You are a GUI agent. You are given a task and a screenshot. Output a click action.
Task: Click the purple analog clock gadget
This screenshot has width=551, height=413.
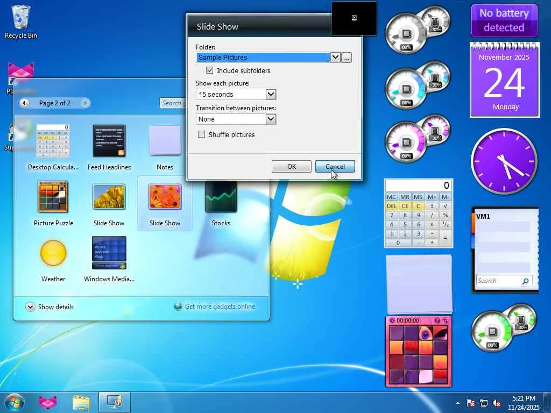(x=504, y=161)
